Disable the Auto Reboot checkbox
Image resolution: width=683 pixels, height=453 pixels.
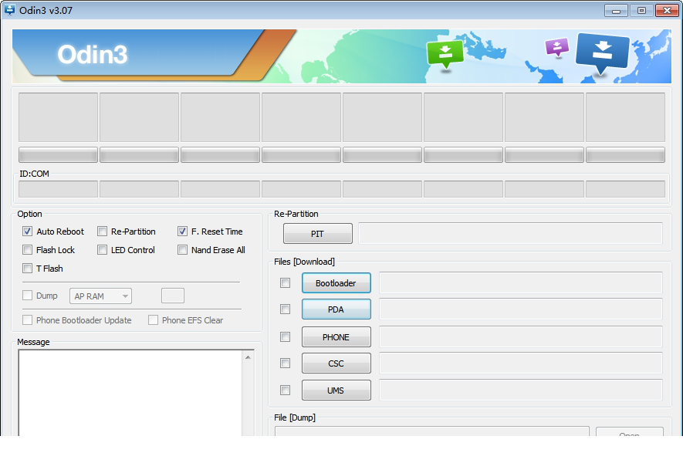[x=28, y=232]
